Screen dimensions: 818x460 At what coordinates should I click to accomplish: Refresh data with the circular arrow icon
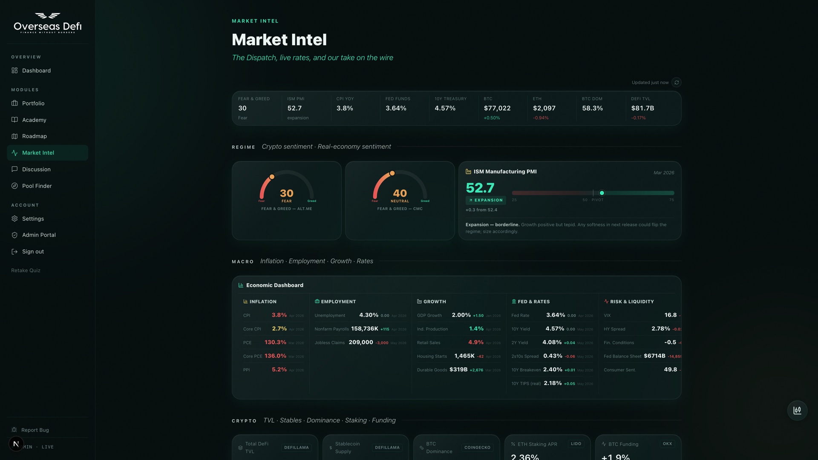[677, 82]
